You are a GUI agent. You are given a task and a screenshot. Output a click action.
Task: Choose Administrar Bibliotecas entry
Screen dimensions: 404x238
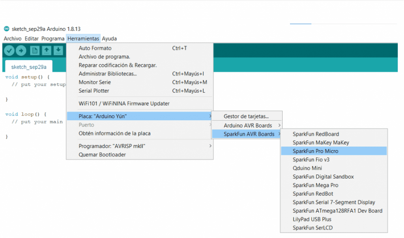click(108, 74)
